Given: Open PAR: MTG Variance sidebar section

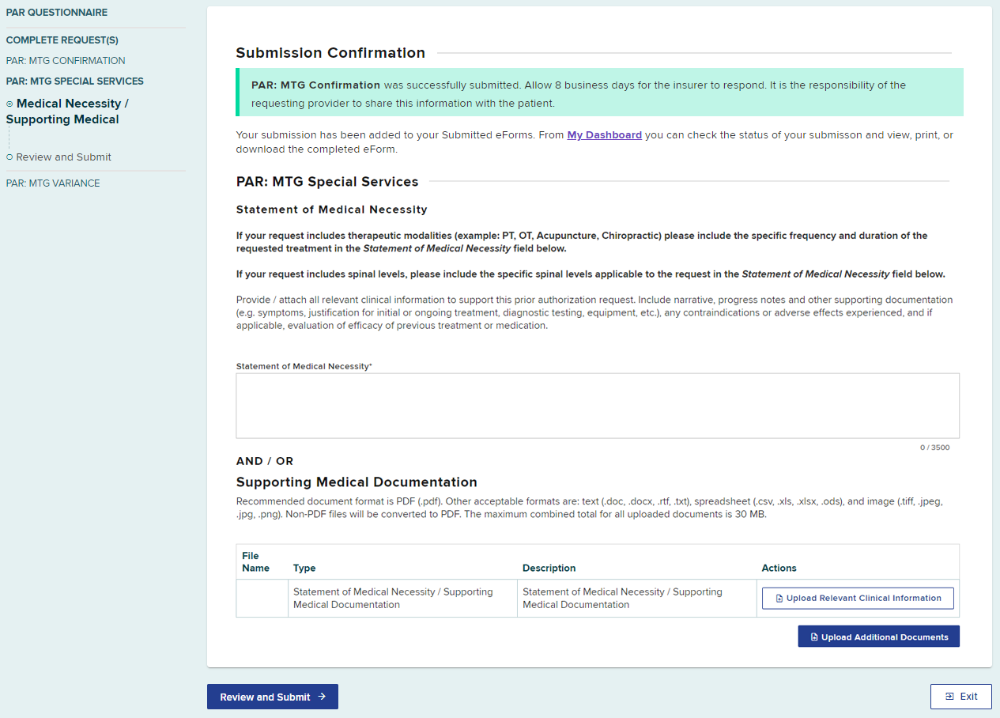Looking at the screenshot, I should (x=53, y=183).
